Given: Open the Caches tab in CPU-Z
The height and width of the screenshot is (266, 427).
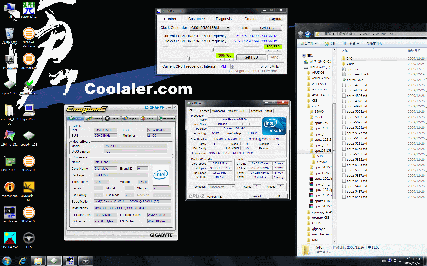Looking at the screenshot, I should [204, 111].
